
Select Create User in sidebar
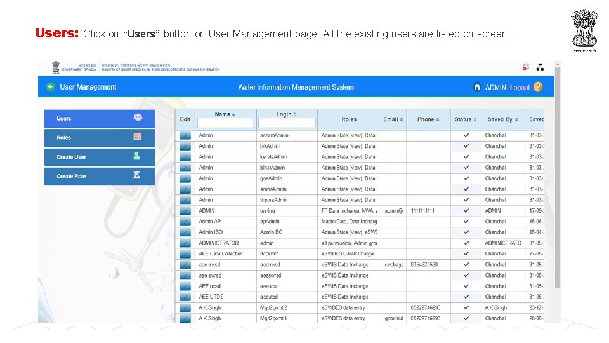100,157
